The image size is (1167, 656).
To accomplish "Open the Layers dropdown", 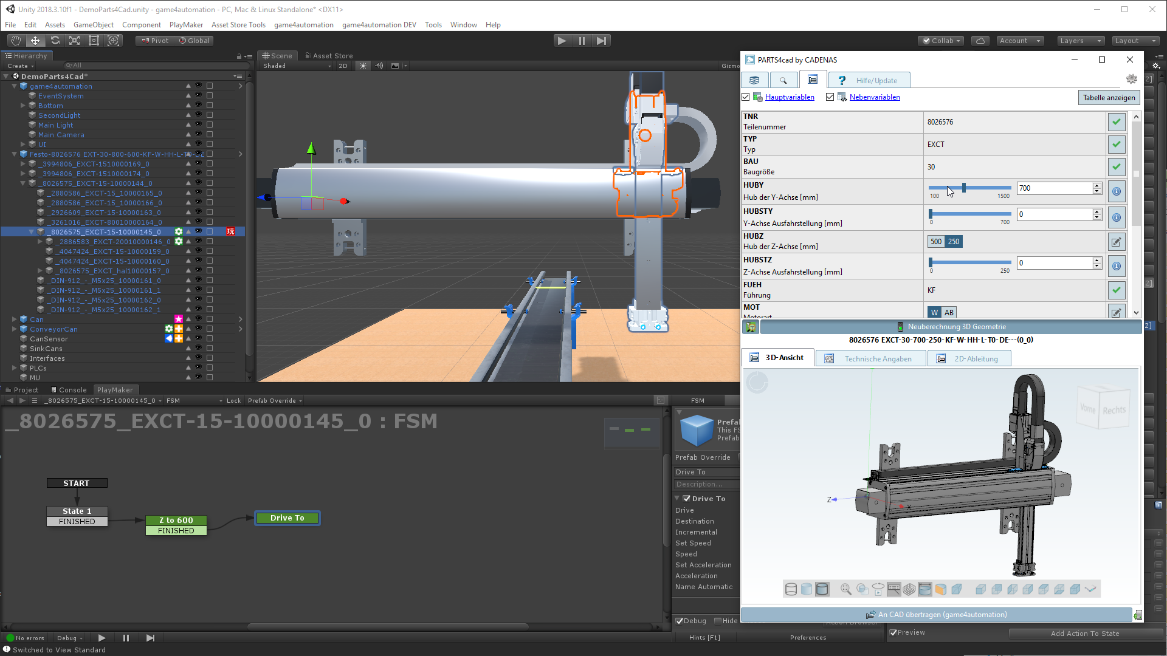I will (1080, 41).
